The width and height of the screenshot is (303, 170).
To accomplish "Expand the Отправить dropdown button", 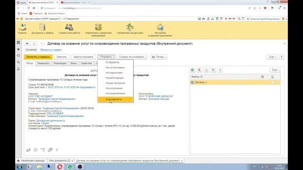I will click(107, 57).
